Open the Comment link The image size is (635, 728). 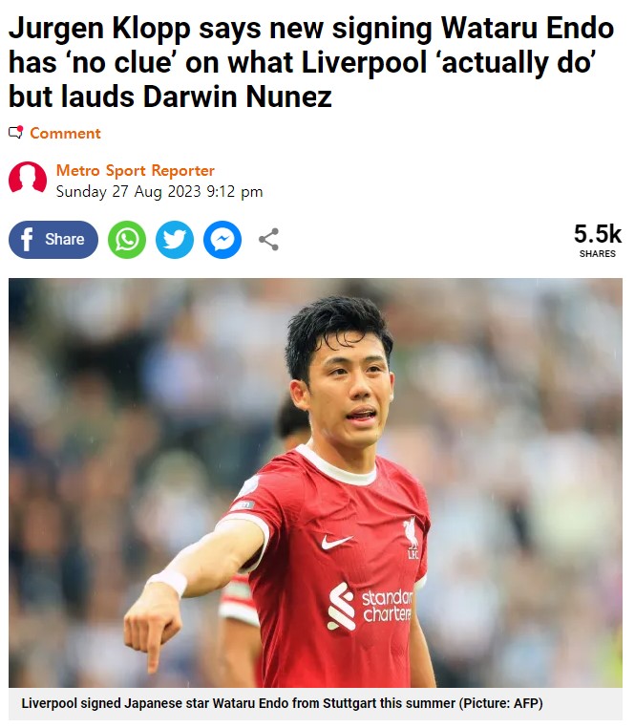[x=65, y=133]
